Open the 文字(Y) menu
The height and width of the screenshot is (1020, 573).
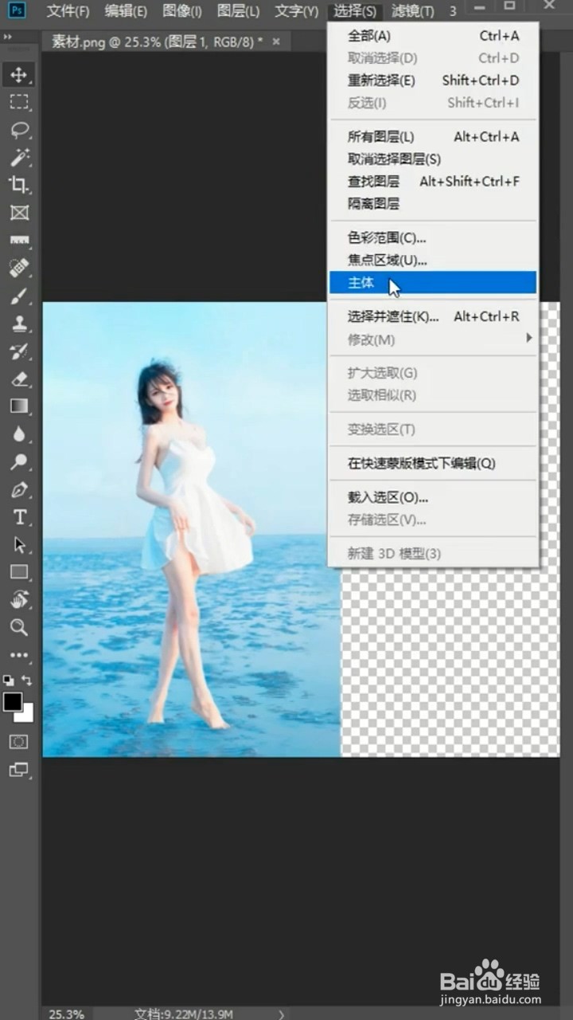coord(297,11)
